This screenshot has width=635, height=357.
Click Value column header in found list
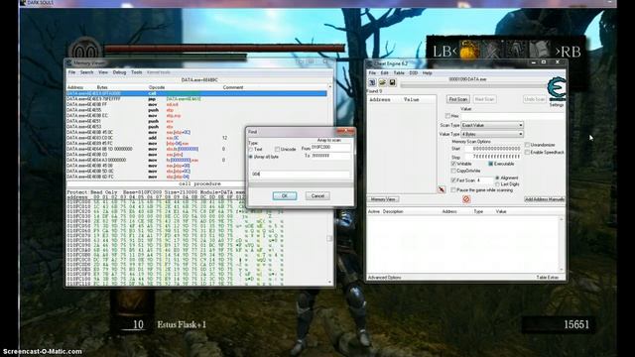(x=411, y=99)
